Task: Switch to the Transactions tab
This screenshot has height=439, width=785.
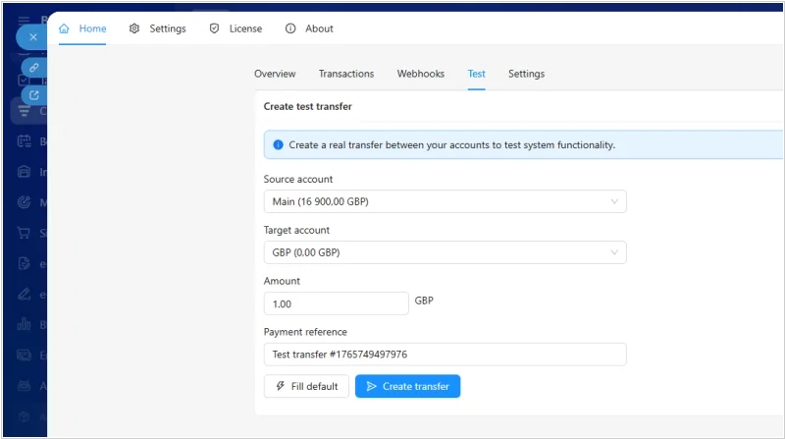Action: 346,74
